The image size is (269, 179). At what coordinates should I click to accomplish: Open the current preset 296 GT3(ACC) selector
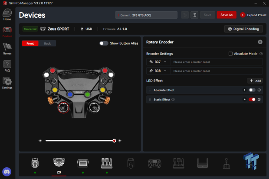tap(146, 15)
